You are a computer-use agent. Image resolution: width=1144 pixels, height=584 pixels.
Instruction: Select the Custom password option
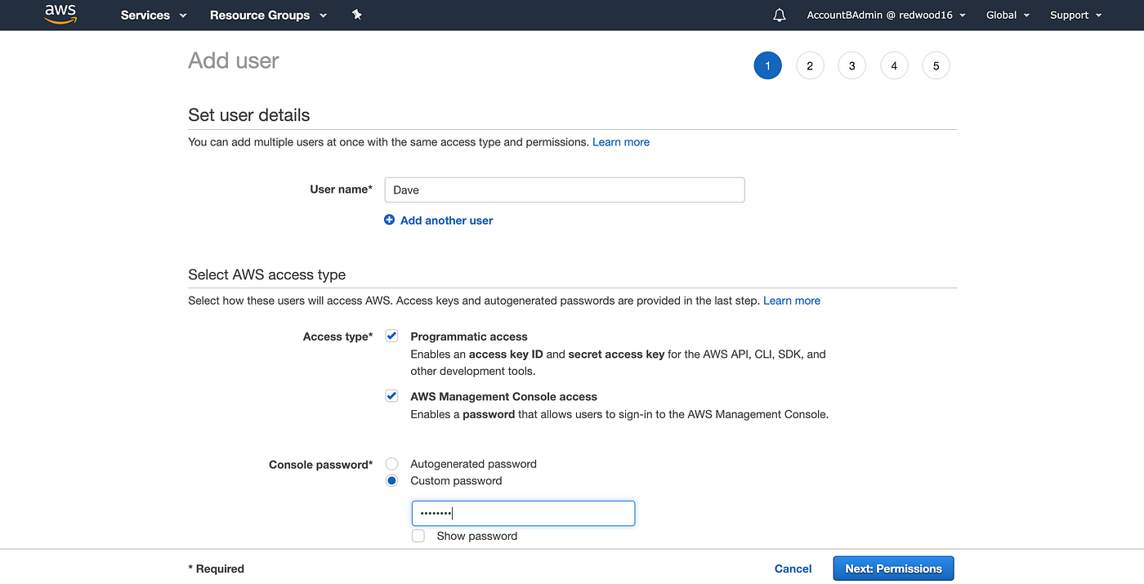391,480
